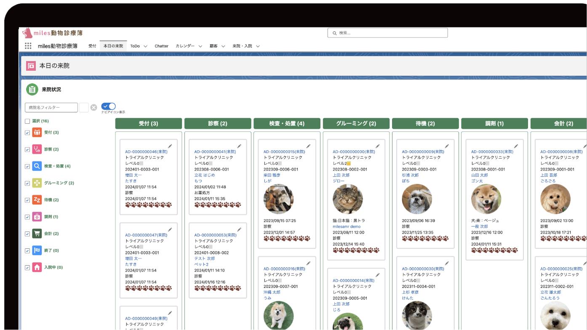Viewport: 587px width, 330px height.
Task: Open owner link 山田 太郎
Action: [x=480, y=175]
